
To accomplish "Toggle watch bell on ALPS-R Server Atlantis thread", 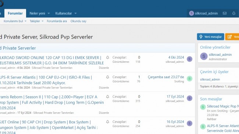I will click(x=108, y=77).
